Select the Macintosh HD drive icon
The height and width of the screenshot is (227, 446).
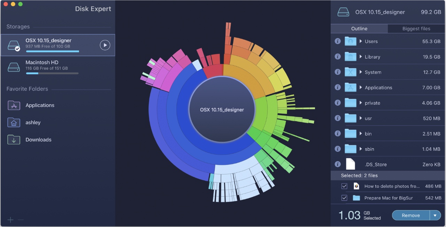(x=14, y=67)
